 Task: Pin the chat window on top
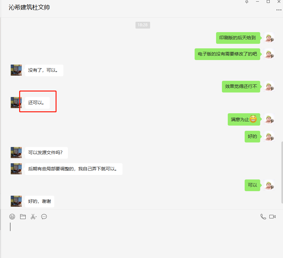pos(247,2)
